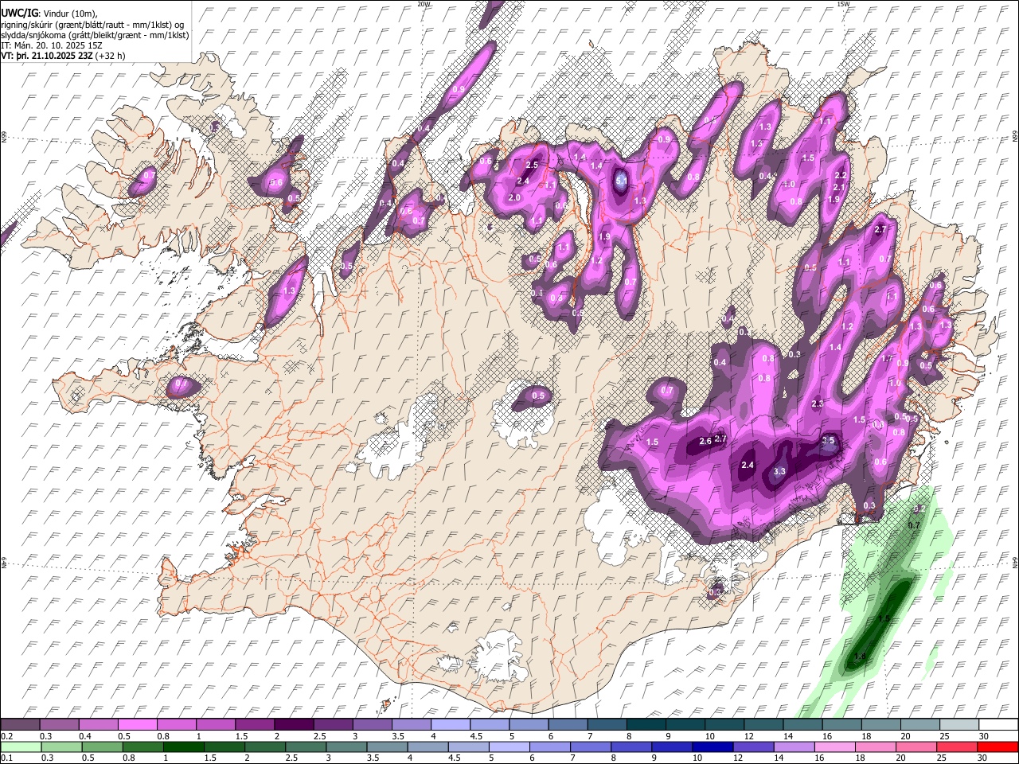Click the '15W' longitude label at top

tap(843, 4)
